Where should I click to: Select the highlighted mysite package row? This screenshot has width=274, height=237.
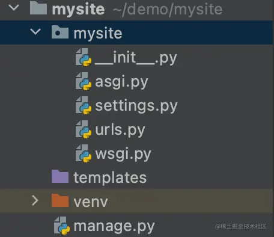coord(137,32)
